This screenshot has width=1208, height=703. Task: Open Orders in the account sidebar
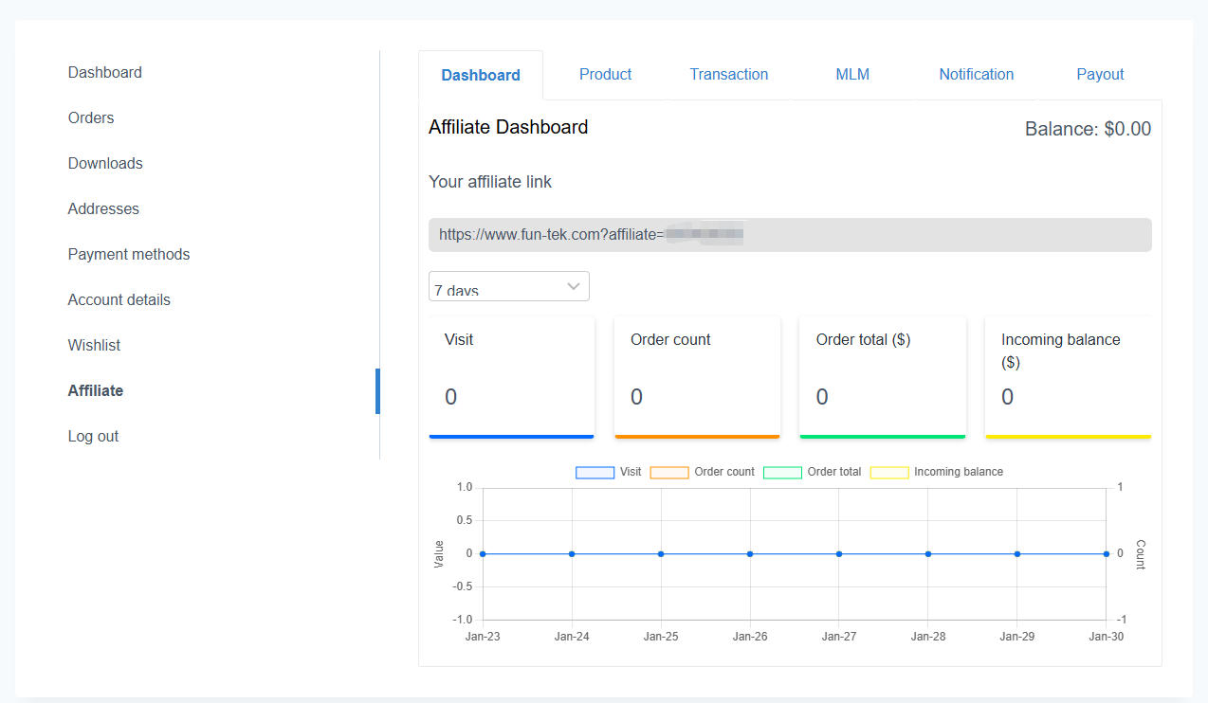click(91, 118)
